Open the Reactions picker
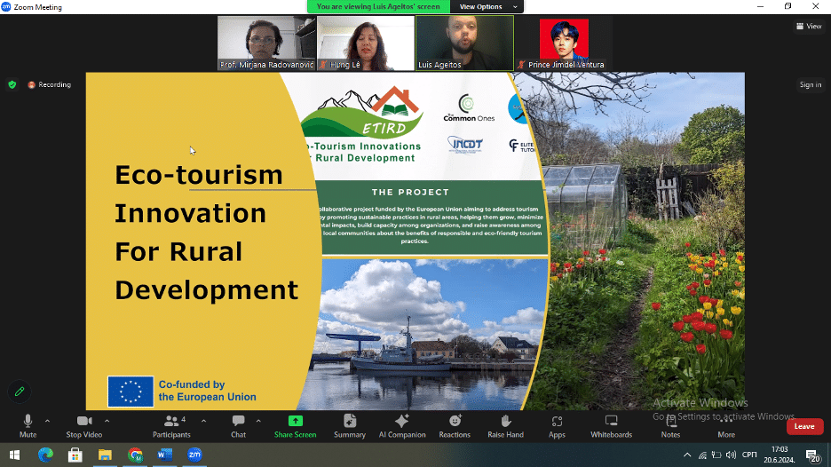 tap(455, 421)
